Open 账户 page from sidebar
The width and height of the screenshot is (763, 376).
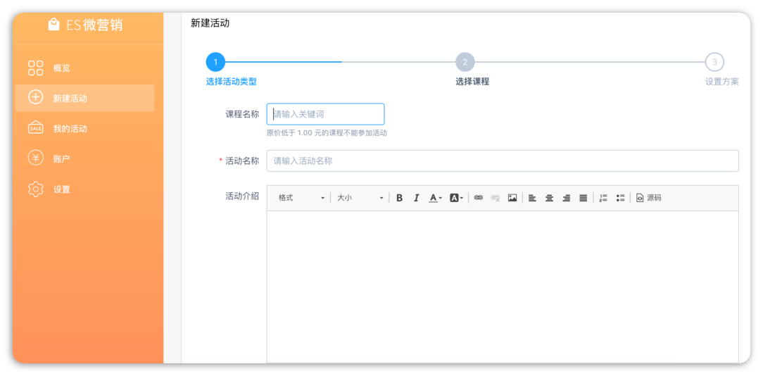[62, 159]
